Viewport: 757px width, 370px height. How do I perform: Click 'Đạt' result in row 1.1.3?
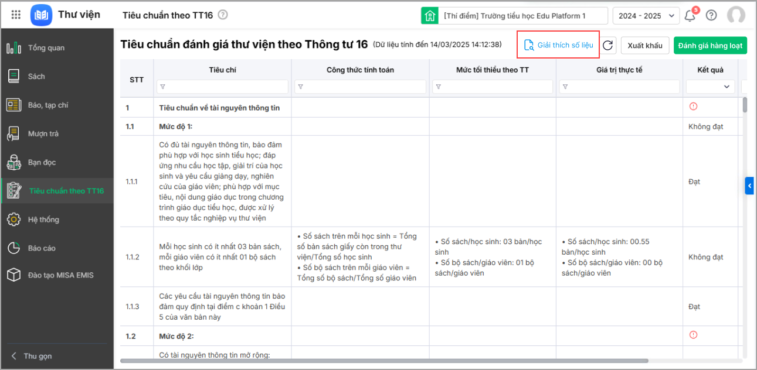[x=694, y=307]
